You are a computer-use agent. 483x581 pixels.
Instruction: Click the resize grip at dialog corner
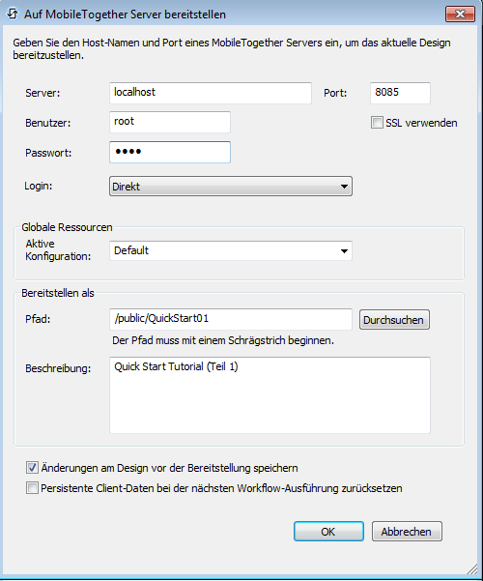(x=471, y=568)
